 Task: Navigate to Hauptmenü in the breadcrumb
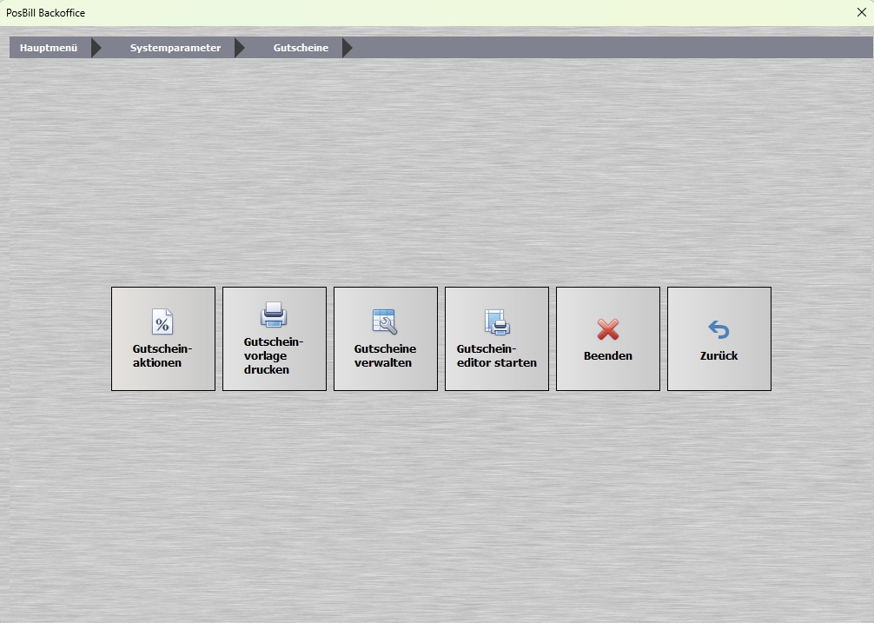49,48
